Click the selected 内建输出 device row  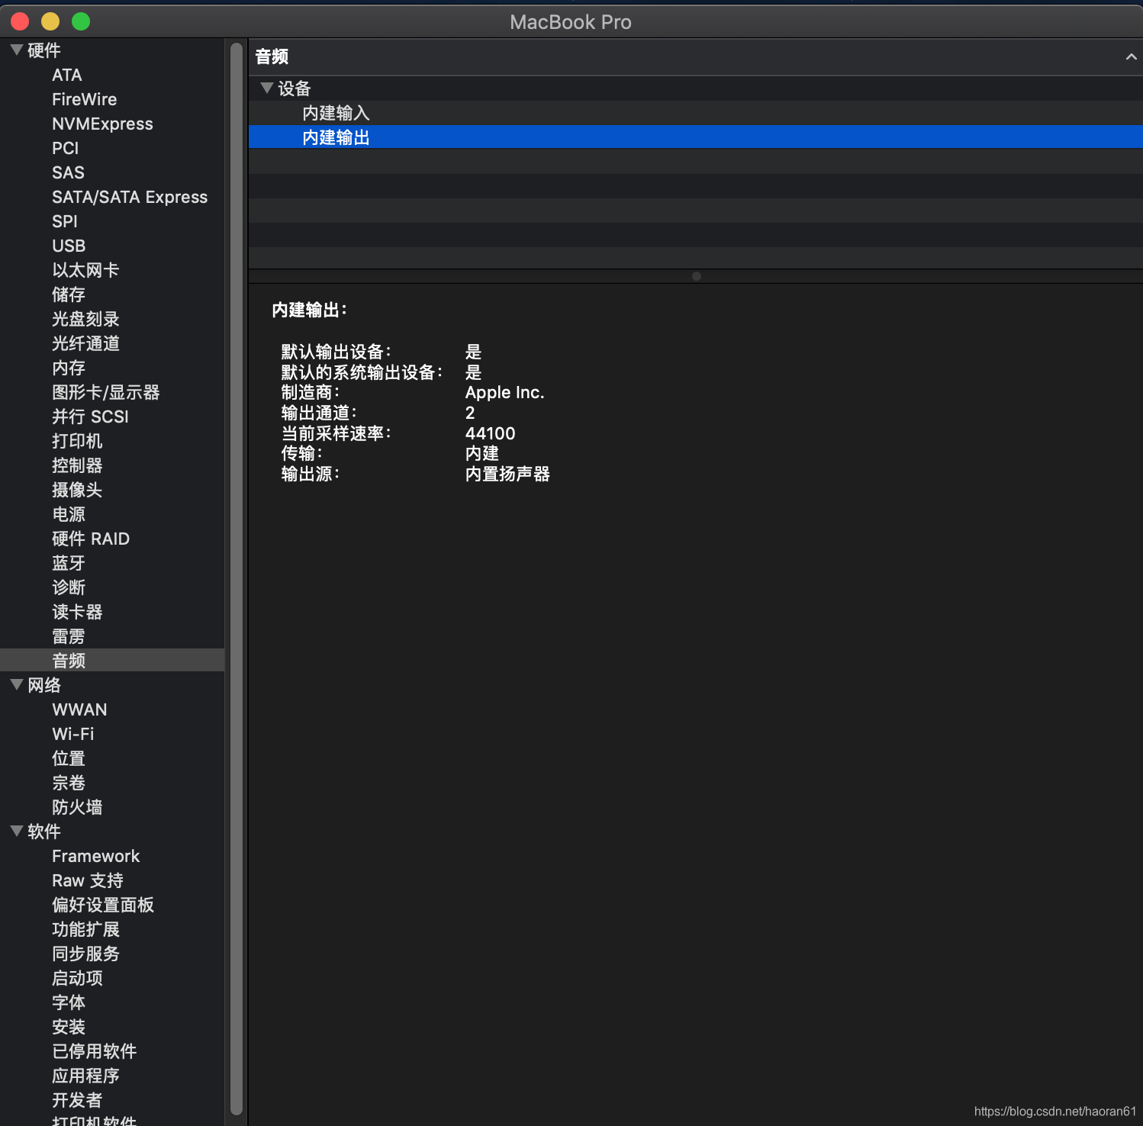click(695, 137)
